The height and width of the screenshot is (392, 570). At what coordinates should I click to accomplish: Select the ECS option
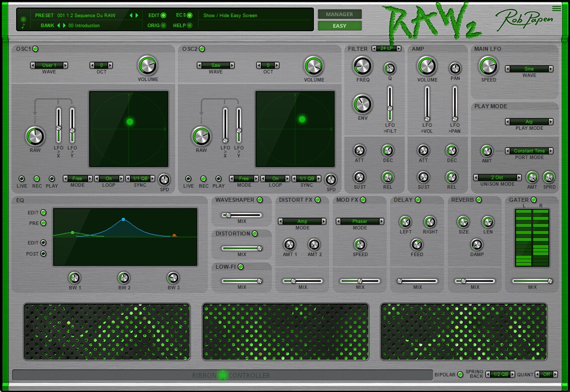click(189, 15)
